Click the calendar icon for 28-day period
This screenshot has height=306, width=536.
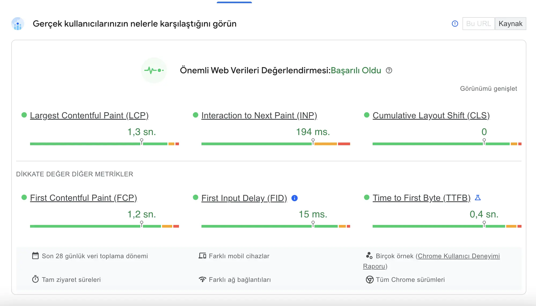(x=35, y=256)
